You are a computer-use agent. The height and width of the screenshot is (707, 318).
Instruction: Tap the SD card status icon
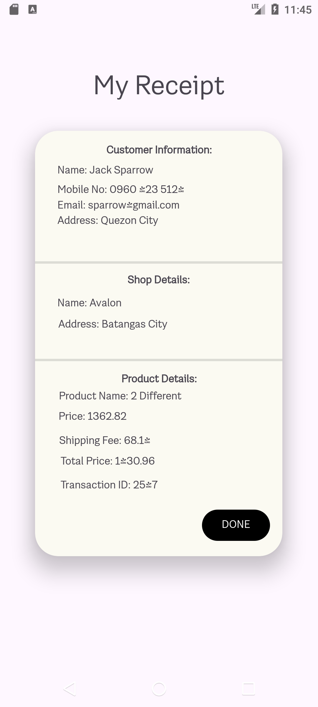coord(14,9)
